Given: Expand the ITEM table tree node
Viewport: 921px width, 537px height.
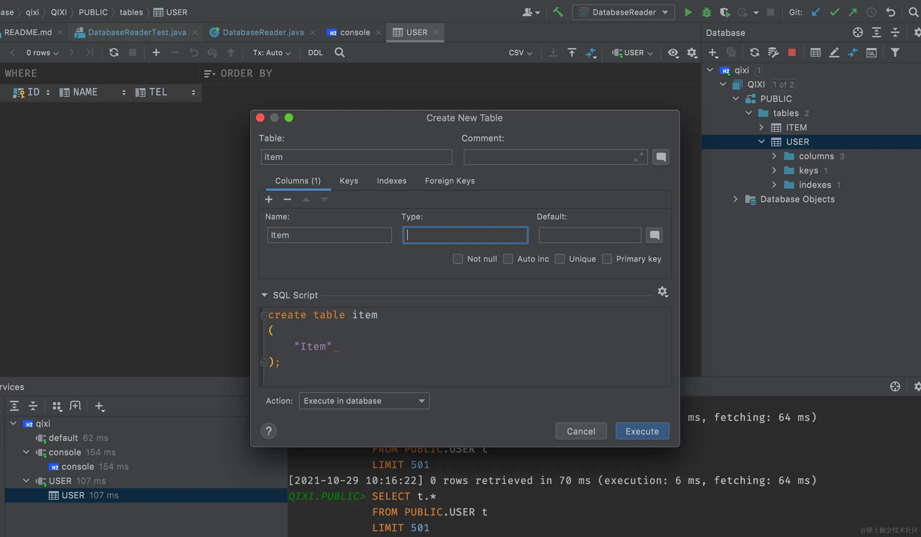Looking at the screenshot, I should 761,127.
